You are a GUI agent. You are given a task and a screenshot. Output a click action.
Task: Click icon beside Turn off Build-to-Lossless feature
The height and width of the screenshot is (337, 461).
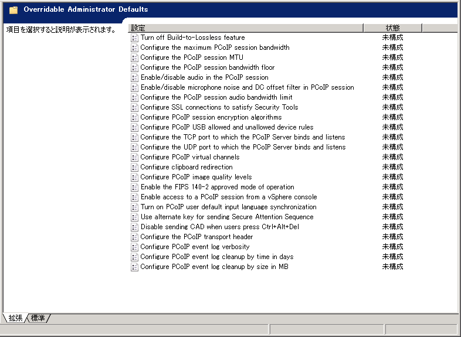[x=134, y=38]
